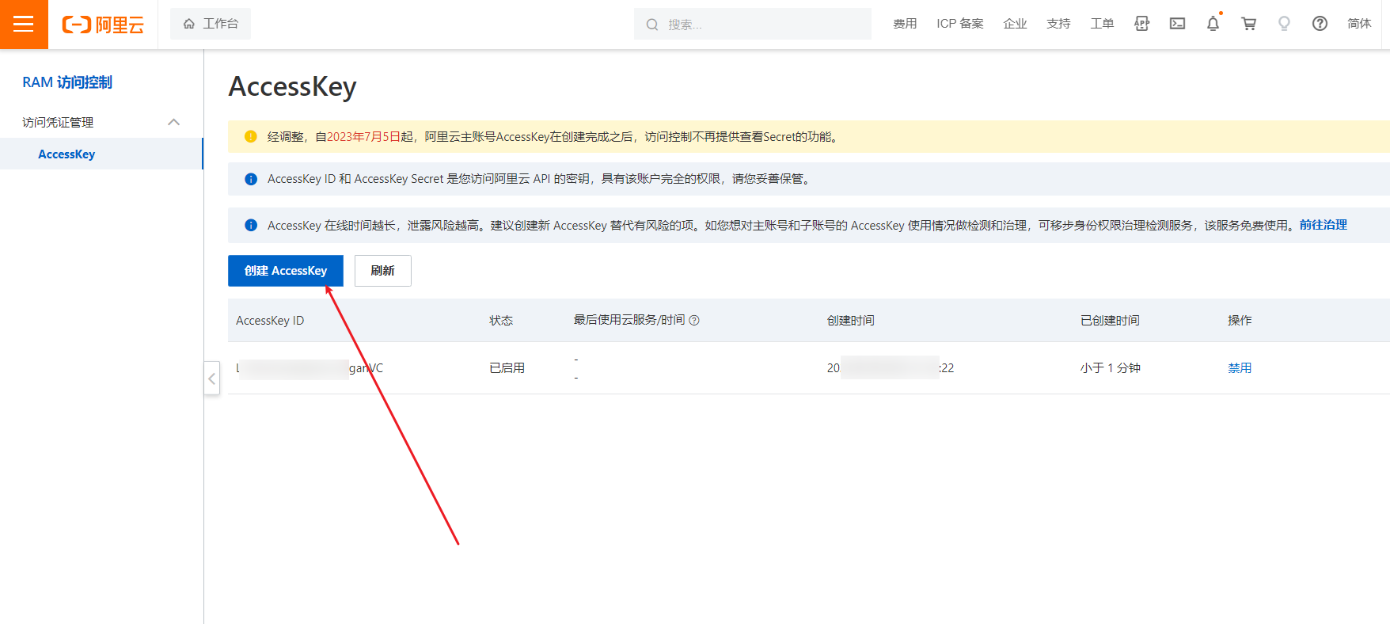Launch Cloud Shell terminal icon
Screen dimensions: 1390x624
(1177, 24)
